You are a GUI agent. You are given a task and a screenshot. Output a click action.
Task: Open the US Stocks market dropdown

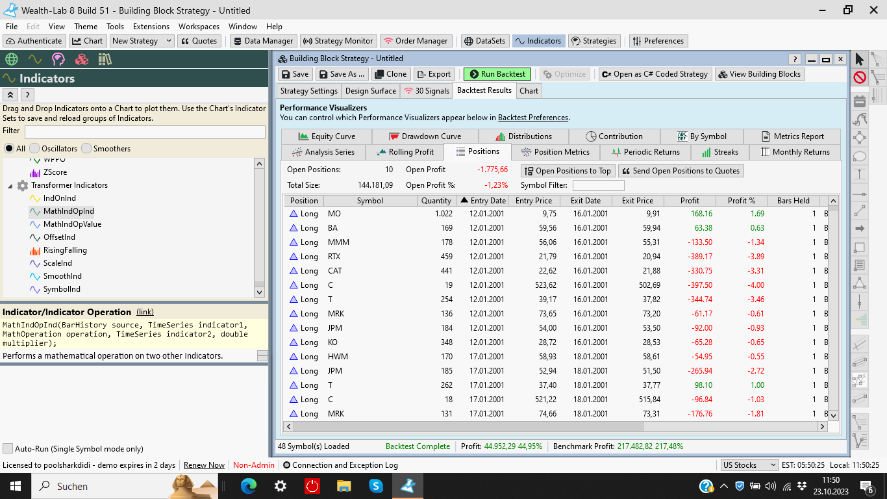(x=749, y=465)
